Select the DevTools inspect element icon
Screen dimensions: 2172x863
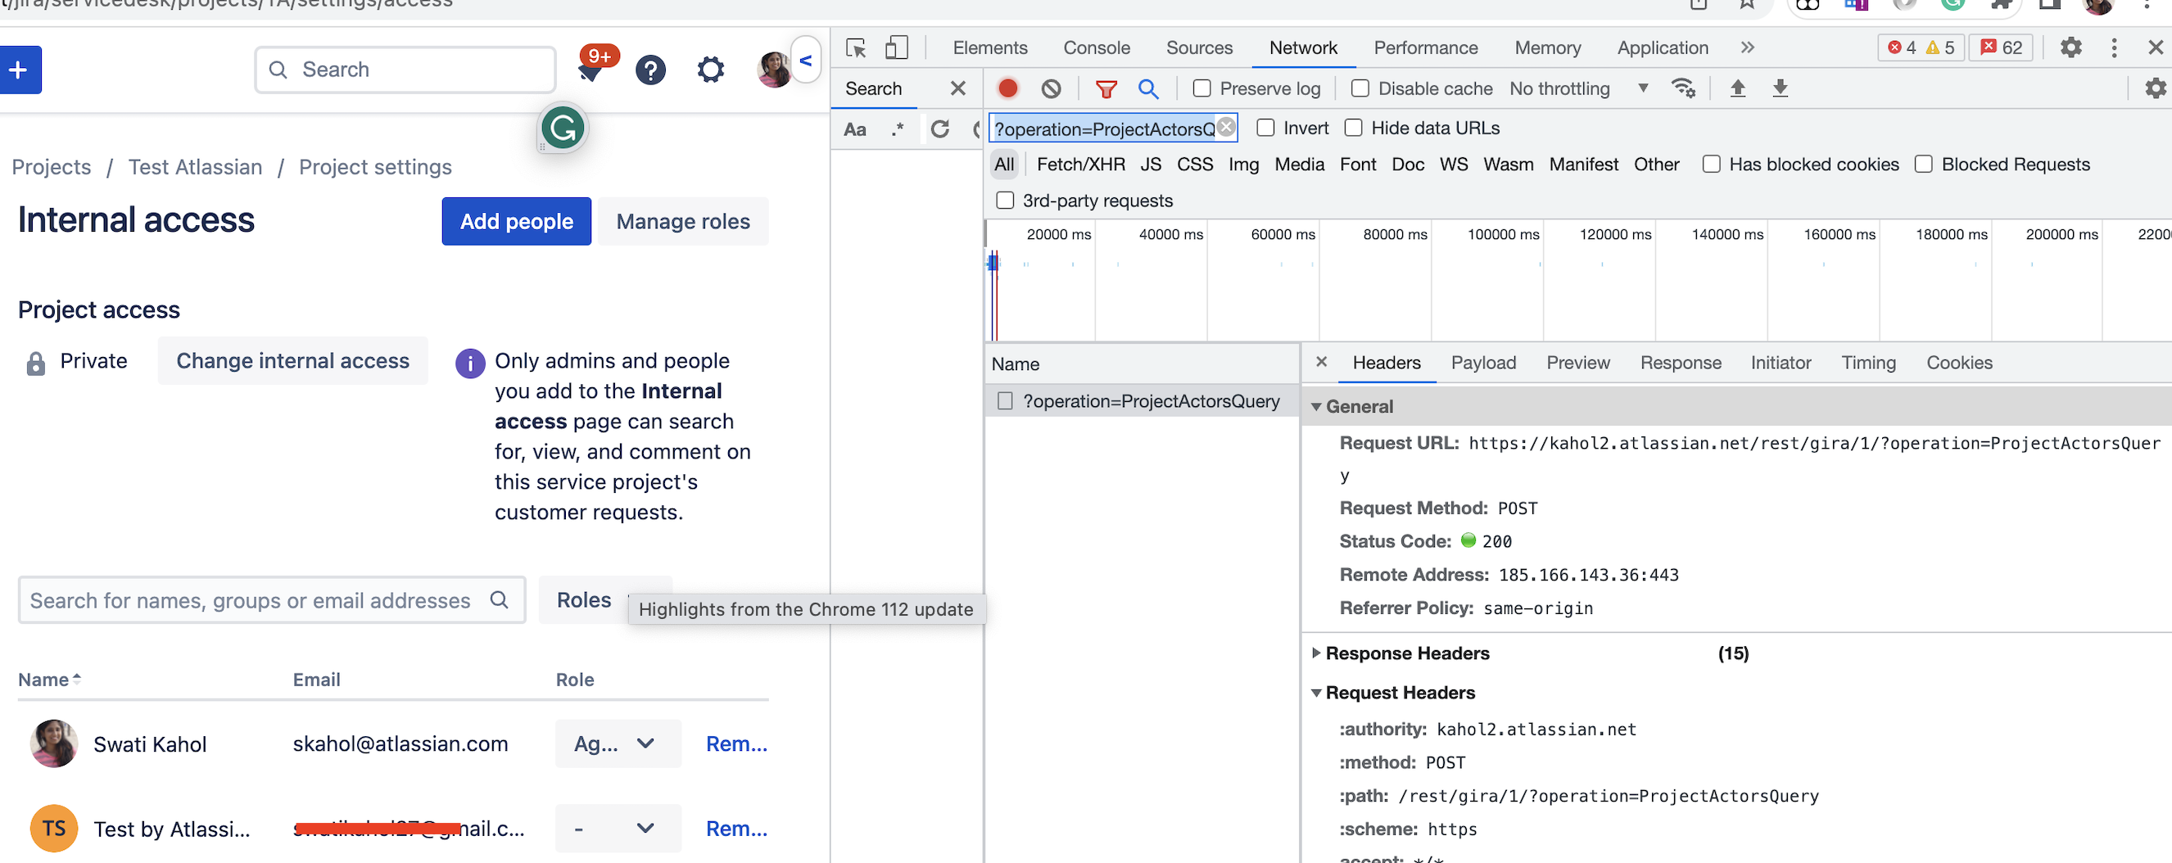(856, 48)
